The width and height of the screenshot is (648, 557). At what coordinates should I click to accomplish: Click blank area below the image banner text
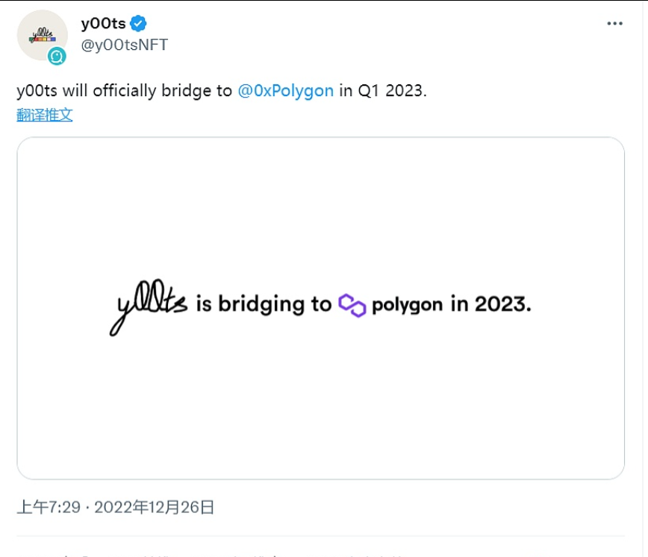pos(321,403)
